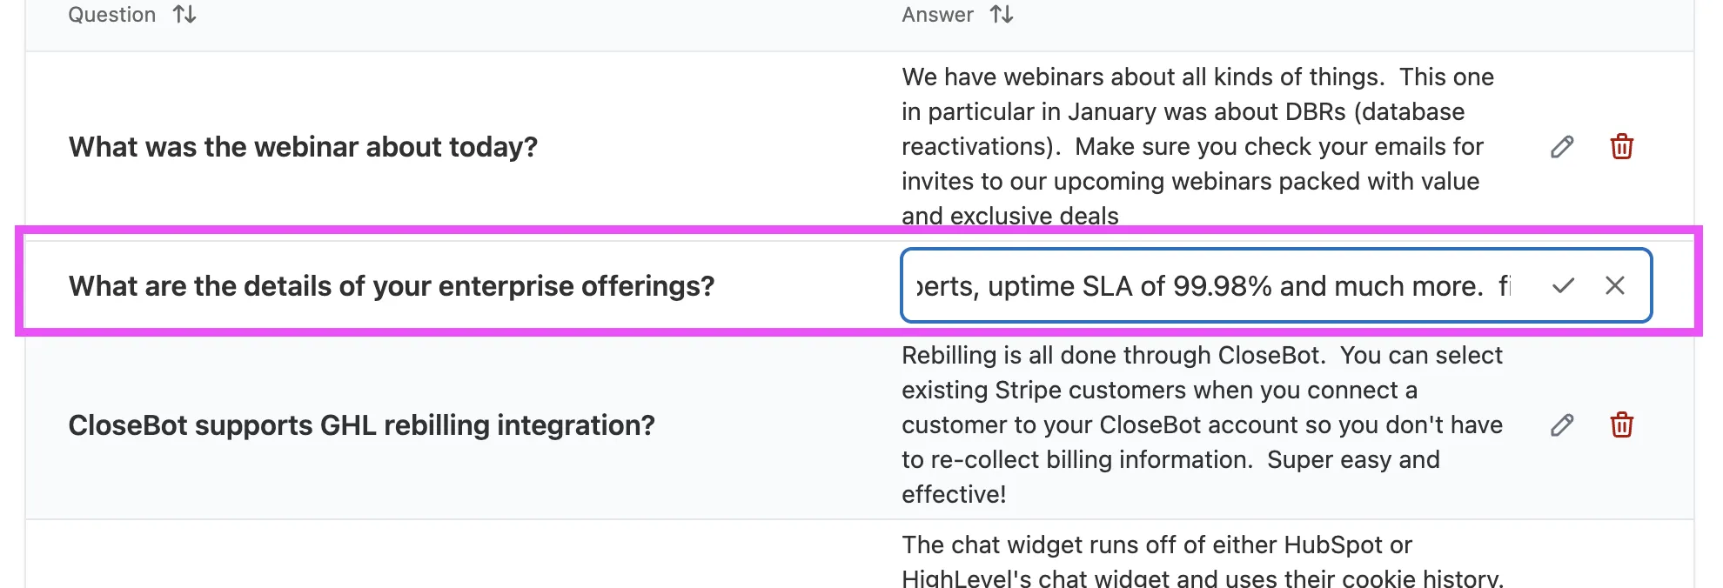The height and width of the screenshot is (588, 1723).
Task: Select the enterprise offerings question text
Action: point(391,286)
